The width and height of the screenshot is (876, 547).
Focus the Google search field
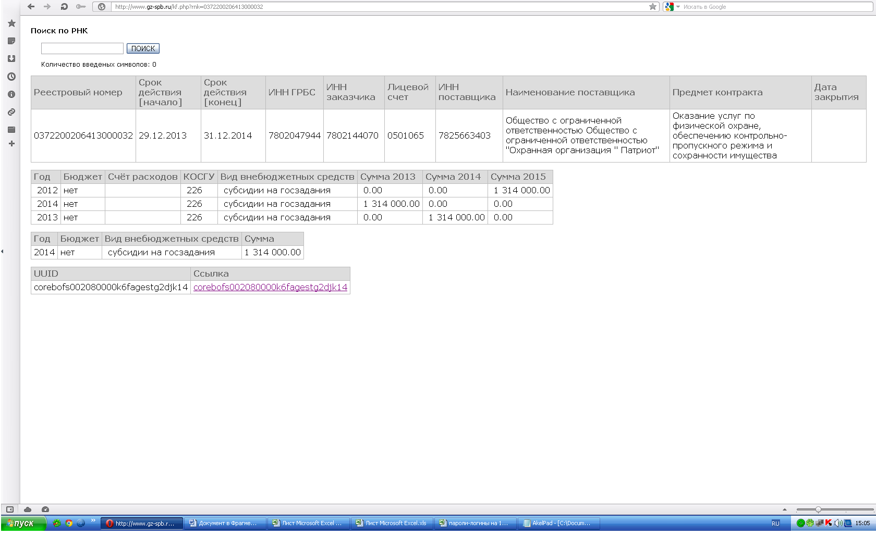[777, 7]
